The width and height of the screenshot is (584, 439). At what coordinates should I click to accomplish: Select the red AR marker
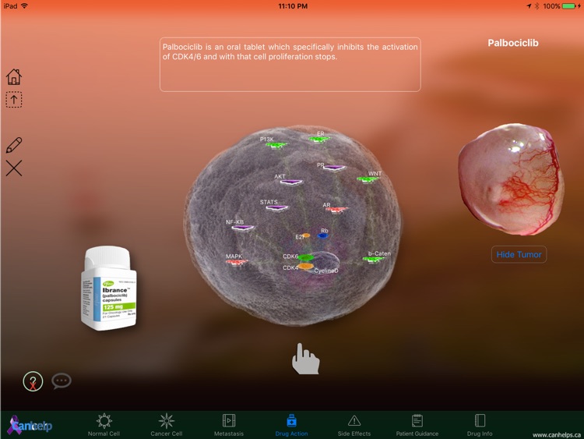(337, 210)
